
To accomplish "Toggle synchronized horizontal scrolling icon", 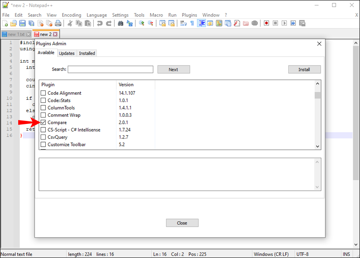I will (x=171, y=23).
